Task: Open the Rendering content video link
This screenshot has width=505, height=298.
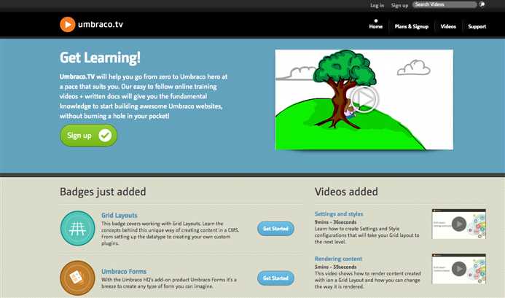Action: [x=338, y=259]
